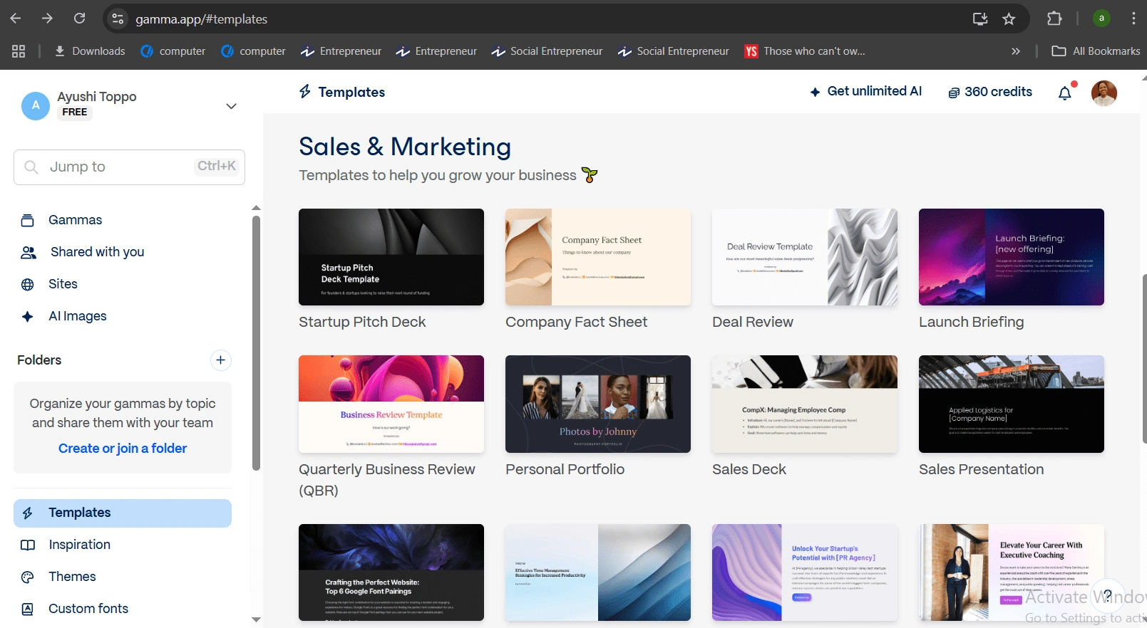Open user profile avatar in header
Viewport: 1147px width, 628px height.
click(x=1104, y=93)
